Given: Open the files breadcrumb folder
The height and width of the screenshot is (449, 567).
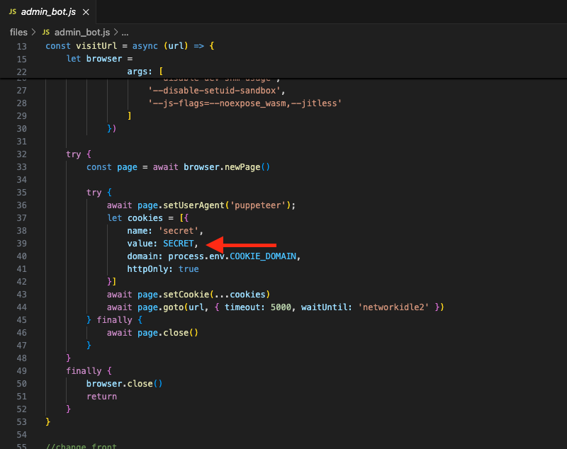Looking at the screenshot, I should pos(18,33).
